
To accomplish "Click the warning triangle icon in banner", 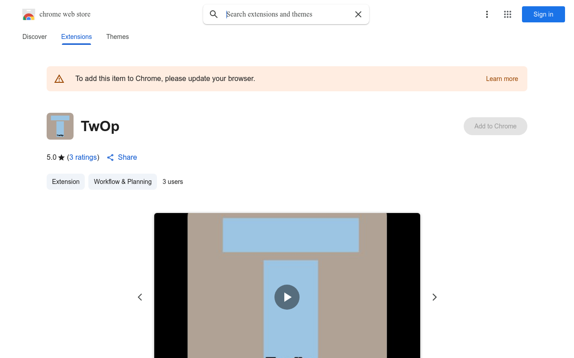I will point(59,79).
